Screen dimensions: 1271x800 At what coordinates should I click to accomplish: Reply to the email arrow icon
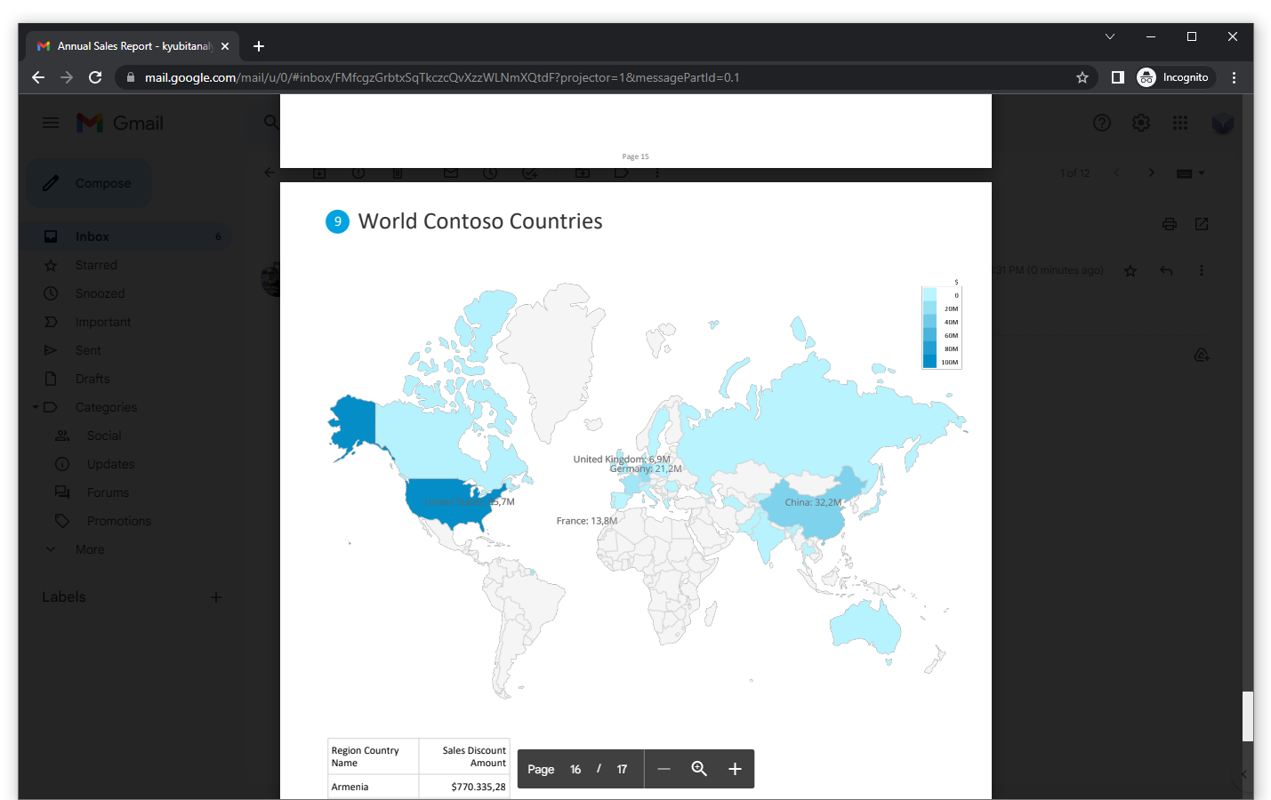[x=1166, y=270]
